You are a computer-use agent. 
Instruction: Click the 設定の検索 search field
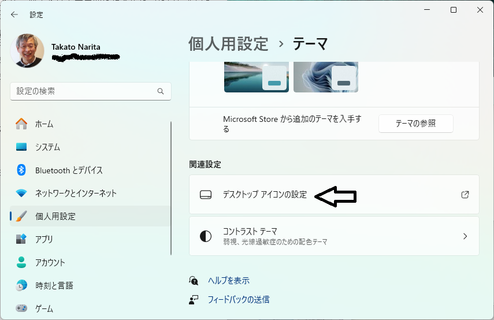pos(84,91)
